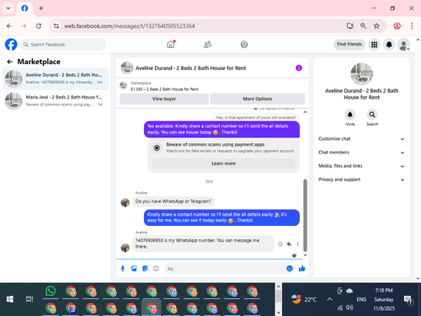Click Aveline's avatar beside WhatsApp message
This screenshot has height=316, width=421.
[125, 248]
